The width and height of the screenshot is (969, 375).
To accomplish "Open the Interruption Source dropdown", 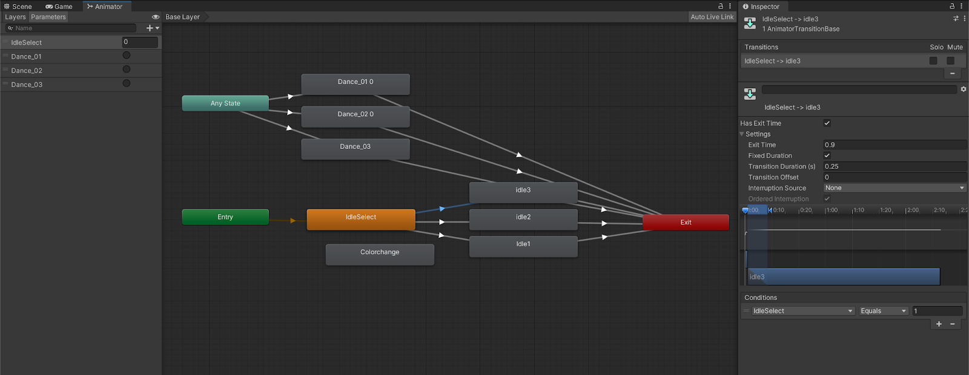I will pyautogui.click(x=894, y=188).
